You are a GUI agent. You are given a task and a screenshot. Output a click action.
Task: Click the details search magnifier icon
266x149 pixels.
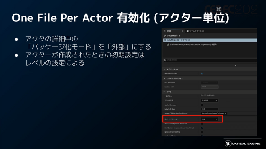click(x=165, y=60)
